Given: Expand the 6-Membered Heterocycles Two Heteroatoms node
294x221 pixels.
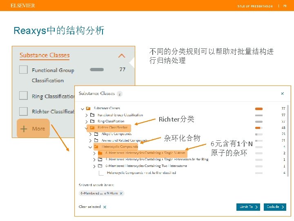Looking at the screenshot, I should (x=94, y=166).
